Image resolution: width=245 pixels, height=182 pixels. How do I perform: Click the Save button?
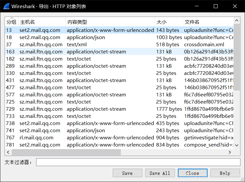(x=127, y=173)
